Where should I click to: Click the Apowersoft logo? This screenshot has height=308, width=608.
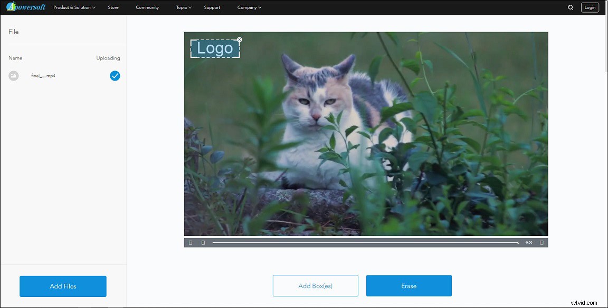pyautogui.click(x=26, y=7)
